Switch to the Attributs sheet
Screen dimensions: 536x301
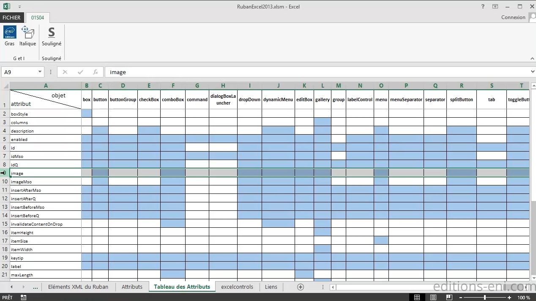pyautogui.click(x=132, y=287)
